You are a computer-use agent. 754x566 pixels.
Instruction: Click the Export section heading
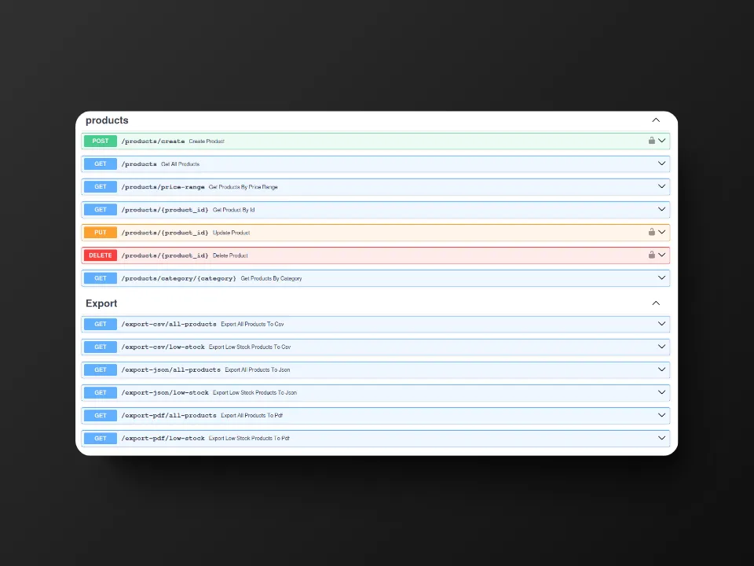click(101, 303)
